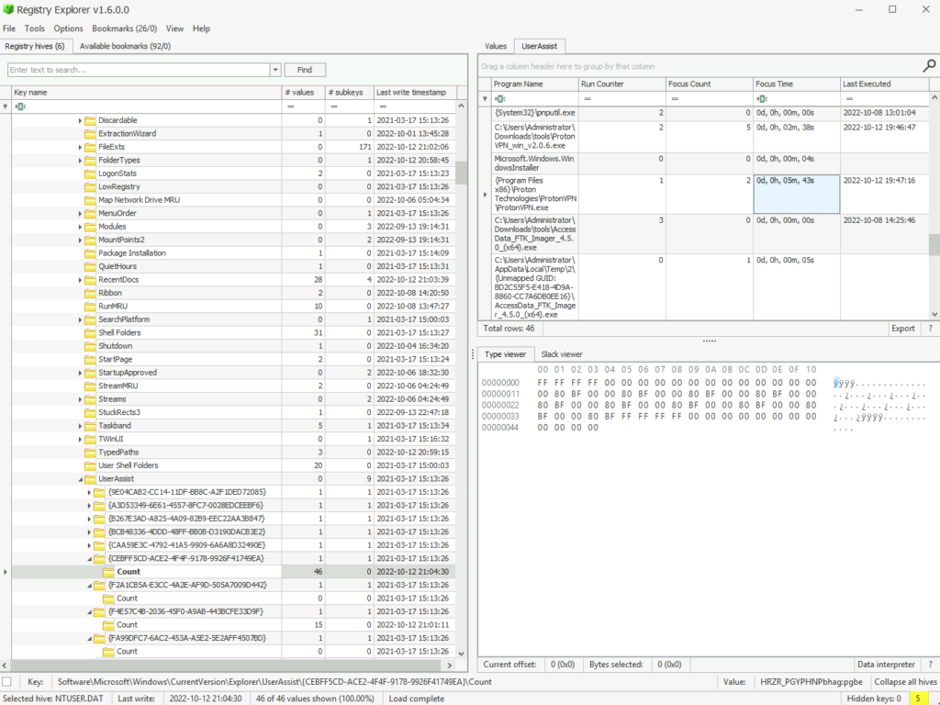Click the UserAssist grid vertical scrollbar thumb
This screenshot has width=940, height=705.
pos(934,244)
